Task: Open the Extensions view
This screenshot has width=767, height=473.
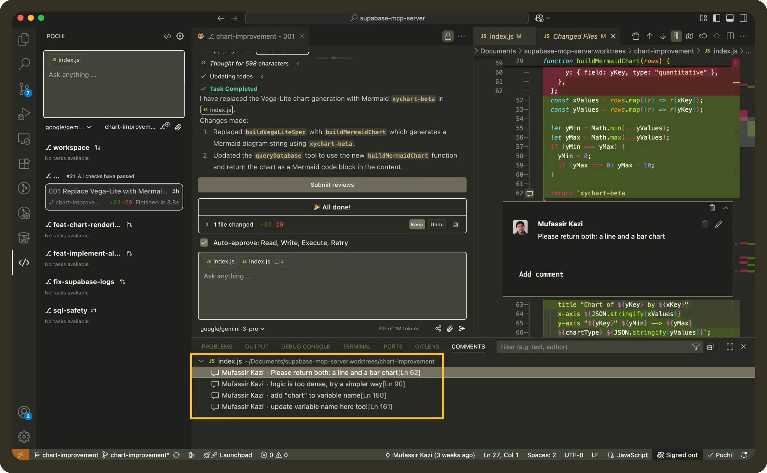Action: click(24, 163)
